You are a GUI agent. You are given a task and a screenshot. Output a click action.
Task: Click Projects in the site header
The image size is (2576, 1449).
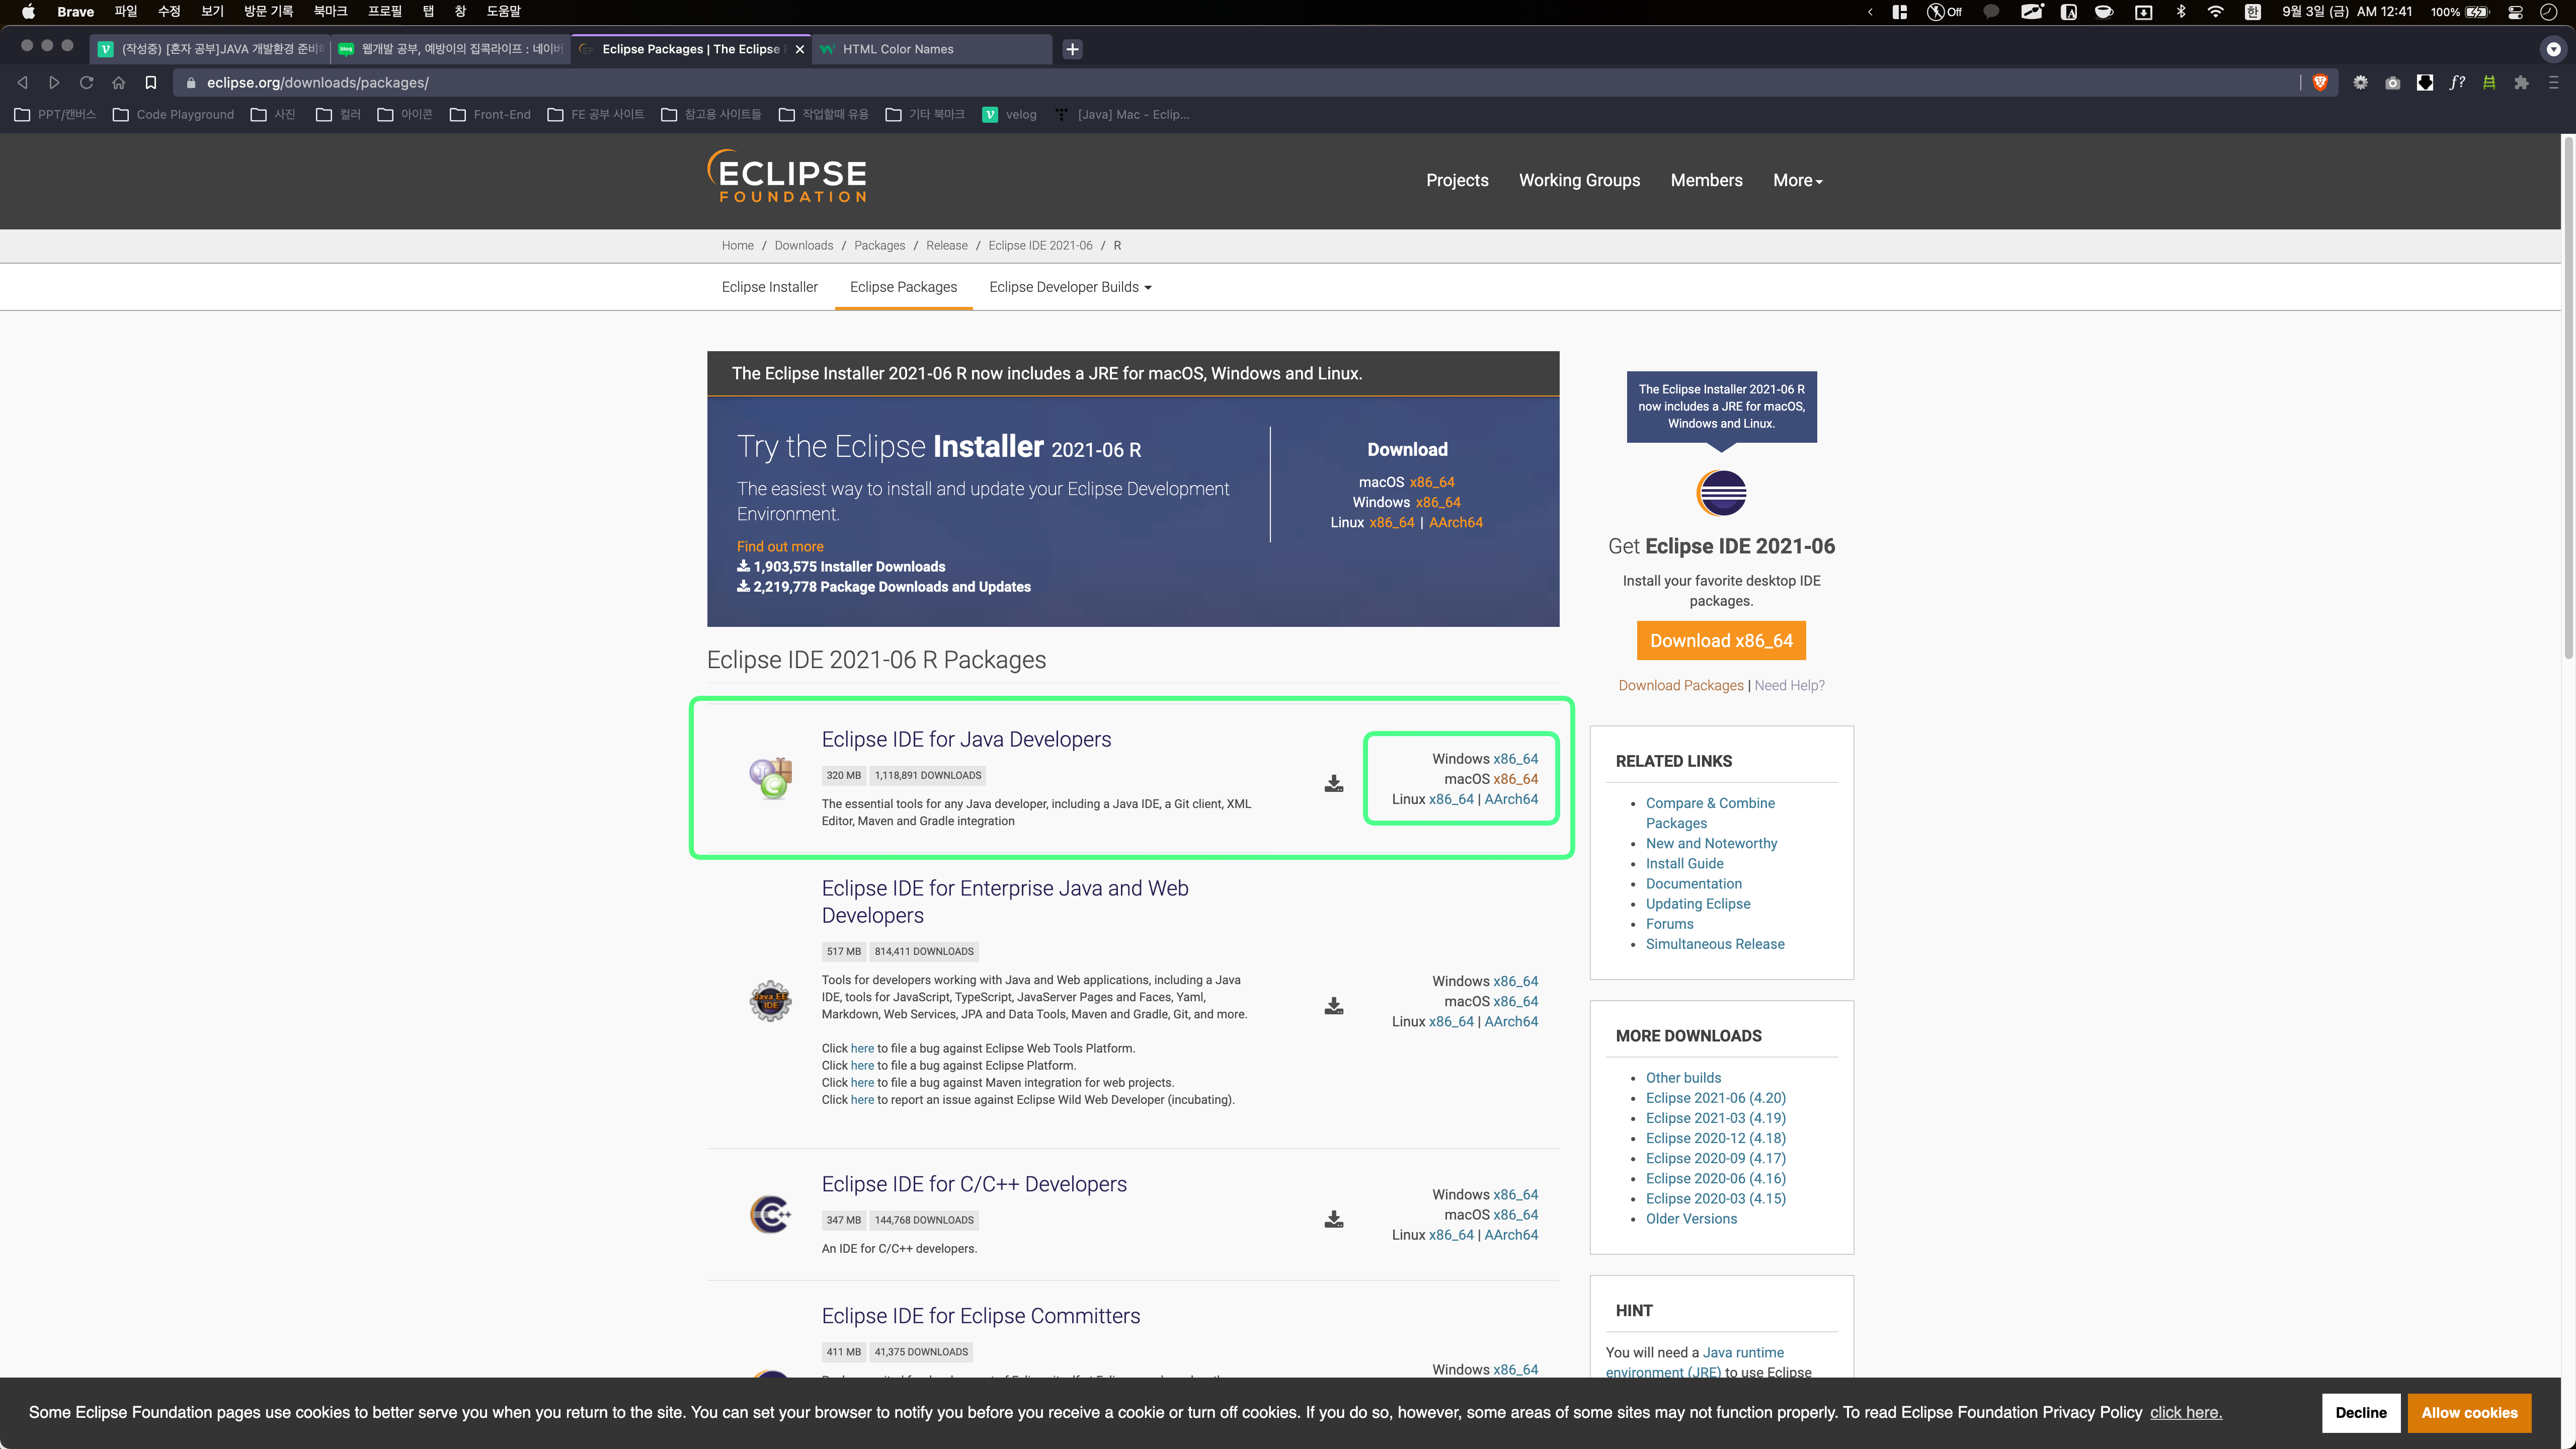[x=1457, y=180]
